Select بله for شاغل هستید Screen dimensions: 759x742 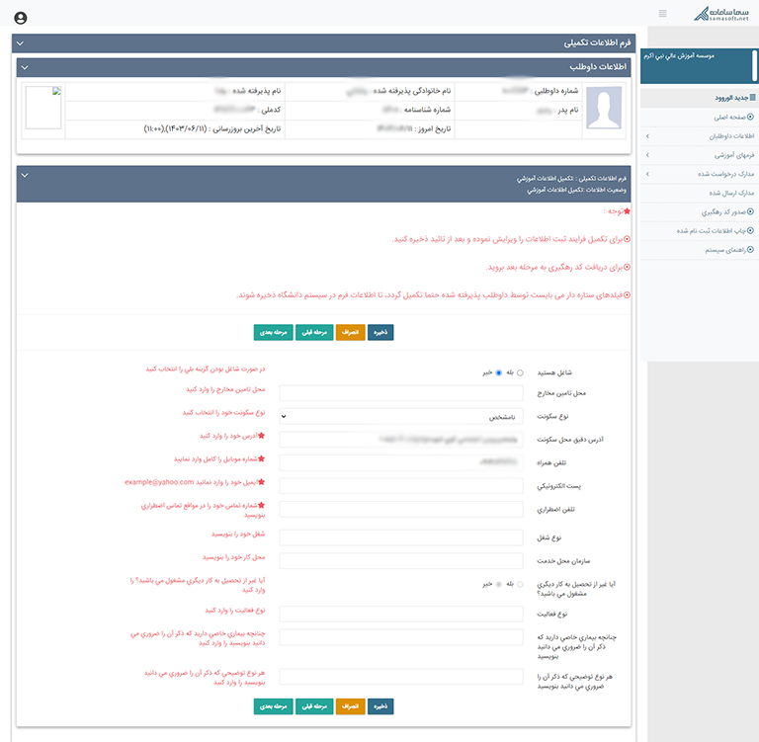pos(521,372)
